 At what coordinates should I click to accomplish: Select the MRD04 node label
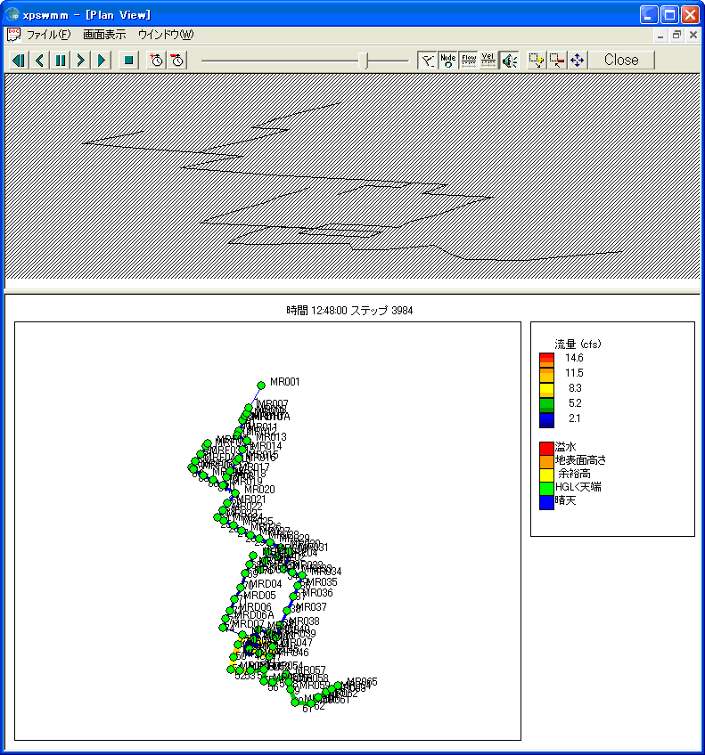[265, 584]
